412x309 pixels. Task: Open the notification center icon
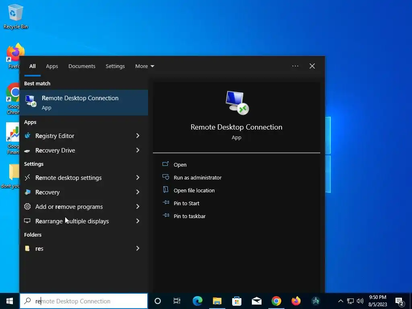(400, 302)
